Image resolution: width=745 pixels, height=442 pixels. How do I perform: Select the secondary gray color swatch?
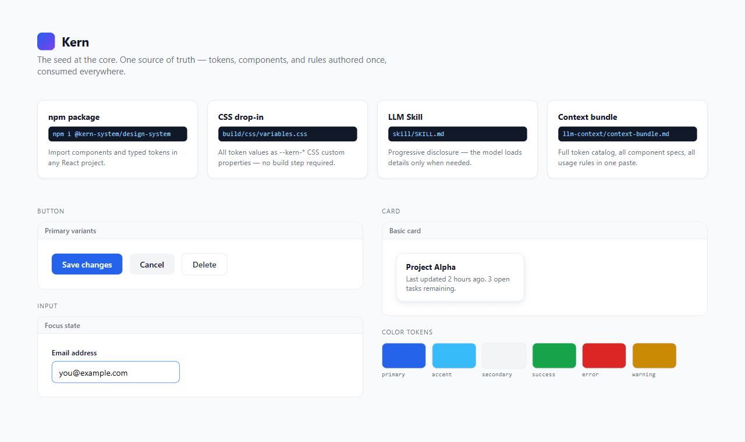tap(504, 355)
